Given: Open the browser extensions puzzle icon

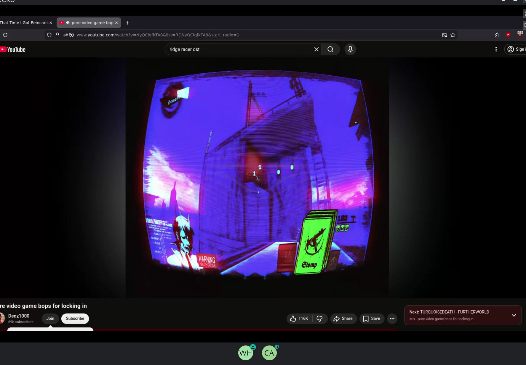Looking at the screenshot, I should point(497,35).
